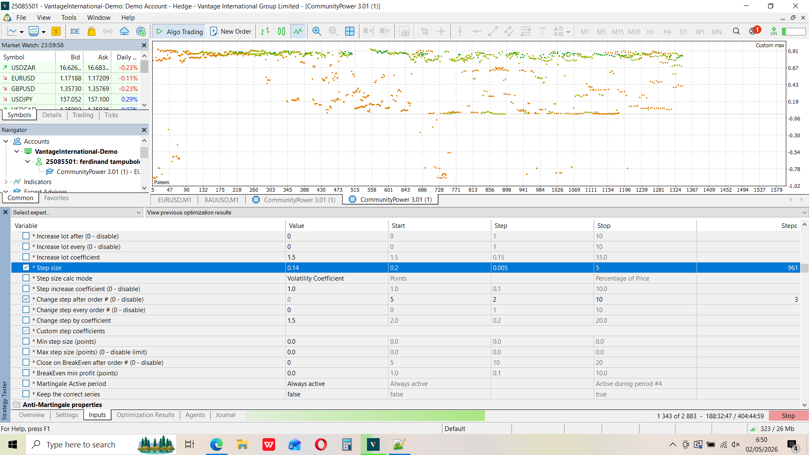Screen dimensions: 809x455
Task: Click the connection status level bar
Action: pos(794,32)
